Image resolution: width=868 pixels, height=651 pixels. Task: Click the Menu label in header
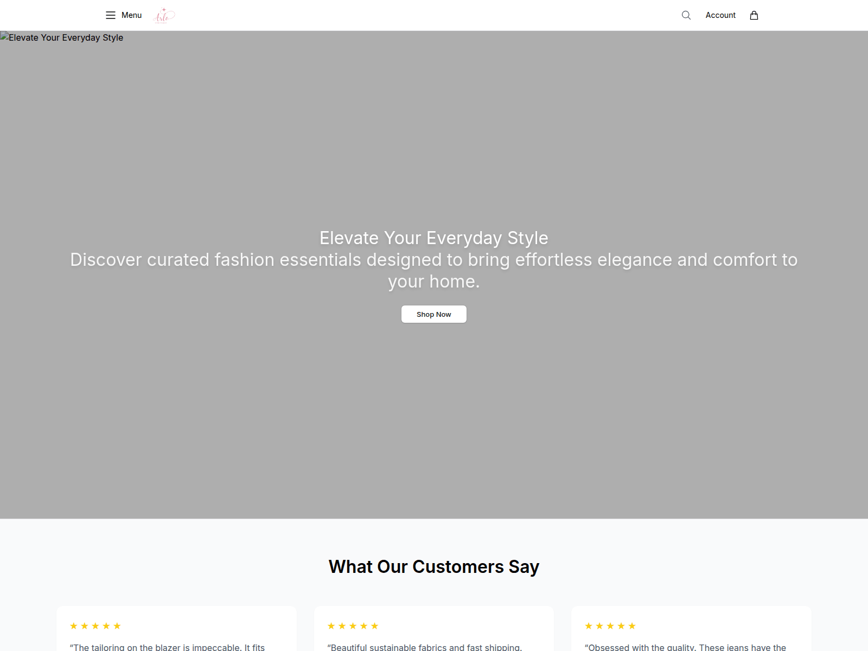pos(131,15)
